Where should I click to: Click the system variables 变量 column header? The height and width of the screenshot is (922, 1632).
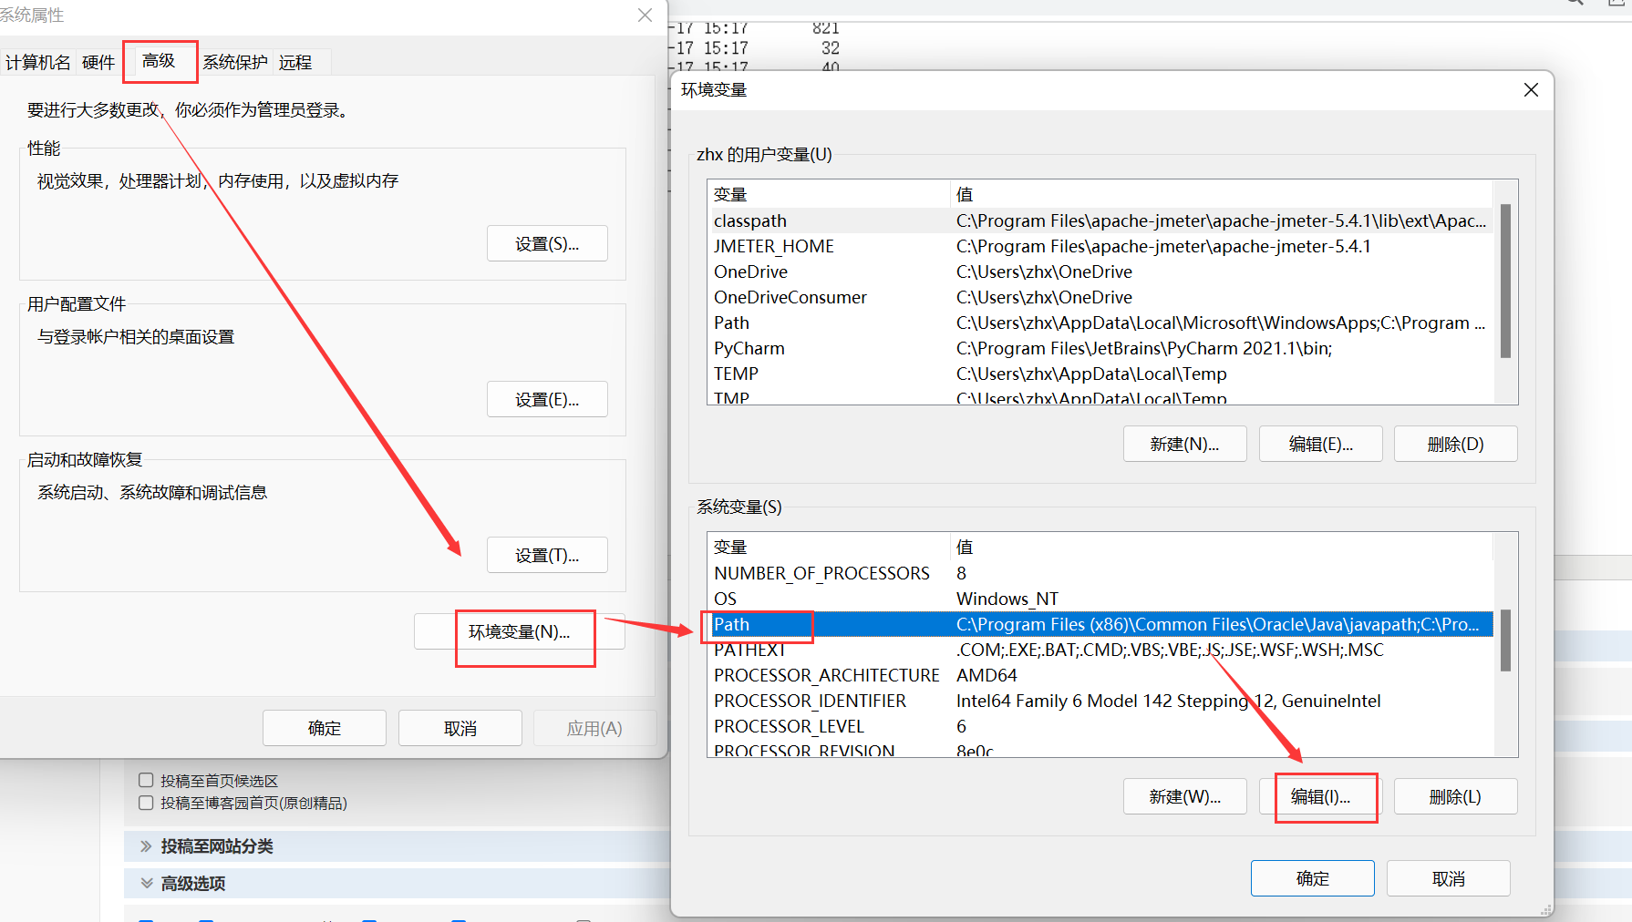(829, 547)
